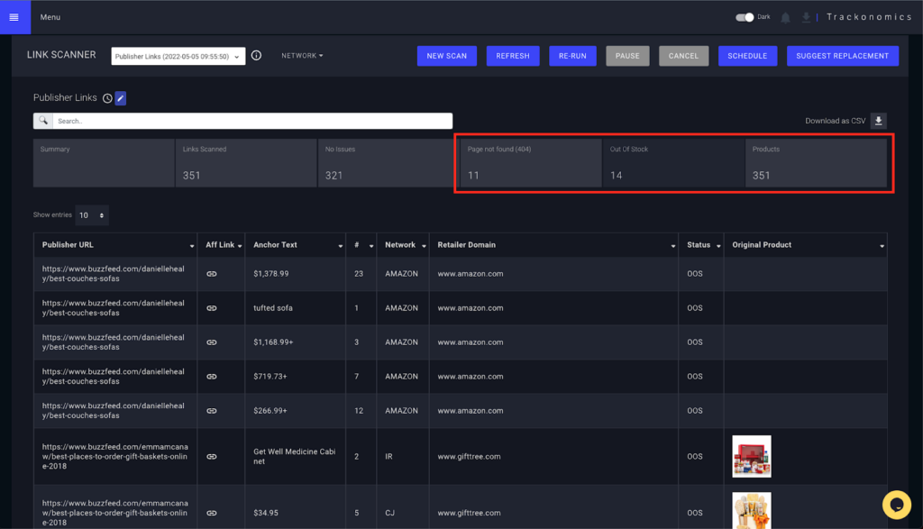
Task: Click the SUGGEST REPLACEMENT button
Action: 842,56
